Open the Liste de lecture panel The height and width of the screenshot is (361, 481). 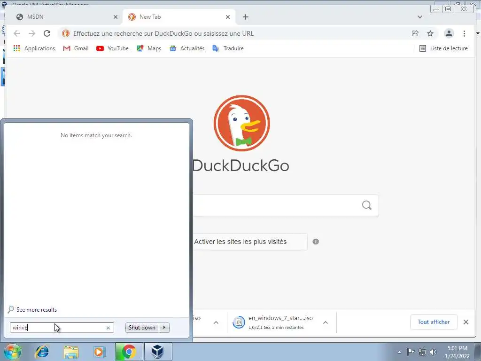[443, 48]
